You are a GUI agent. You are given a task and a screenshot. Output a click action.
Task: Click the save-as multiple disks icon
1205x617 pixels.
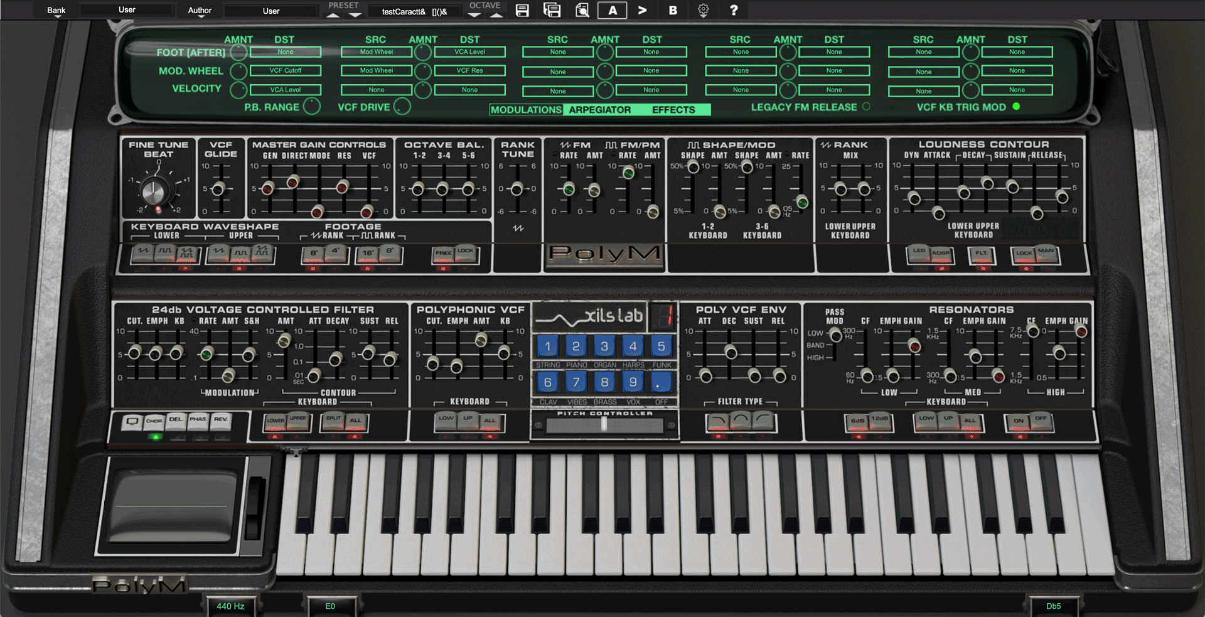(x=552, y=10)
